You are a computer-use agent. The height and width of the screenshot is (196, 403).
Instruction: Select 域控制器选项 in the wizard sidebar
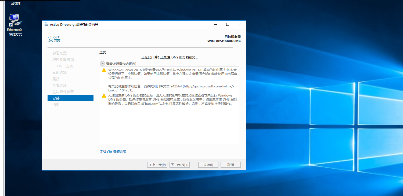point(63,60)
